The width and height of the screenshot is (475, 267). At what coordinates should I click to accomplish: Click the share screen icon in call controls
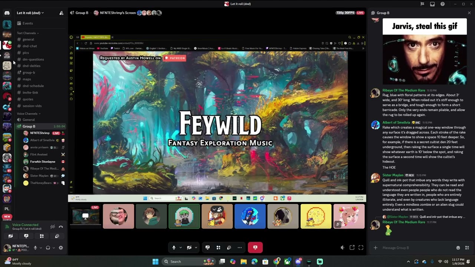point(207,248)
